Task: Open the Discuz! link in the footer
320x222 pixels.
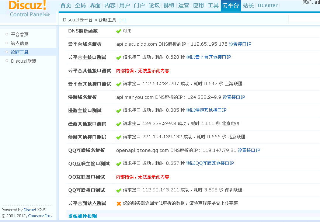Action: [30, 210]
